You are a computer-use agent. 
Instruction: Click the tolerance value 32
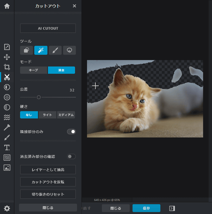72,90
